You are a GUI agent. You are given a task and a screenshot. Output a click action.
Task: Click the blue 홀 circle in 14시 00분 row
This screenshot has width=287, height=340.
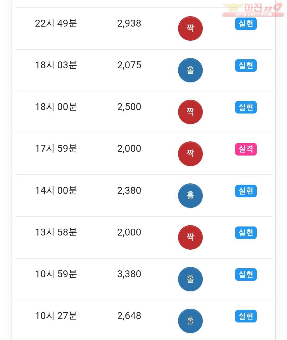(x=190, y=196)
